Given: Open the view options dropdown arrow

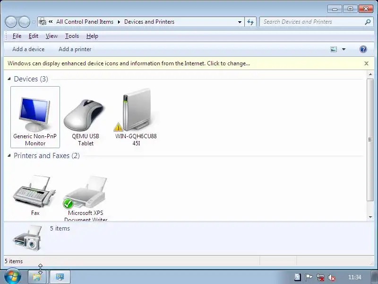Looking at the screenshot, I should (x=344, y=49).
